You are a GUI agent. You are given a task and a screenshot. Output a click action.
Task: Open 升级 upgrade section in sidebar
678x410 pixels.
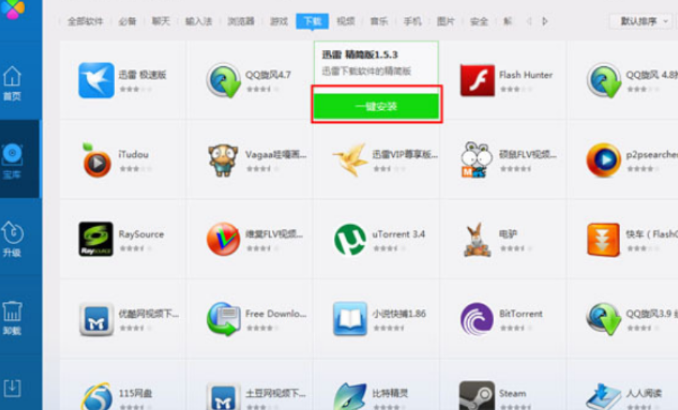coord(12,239)
